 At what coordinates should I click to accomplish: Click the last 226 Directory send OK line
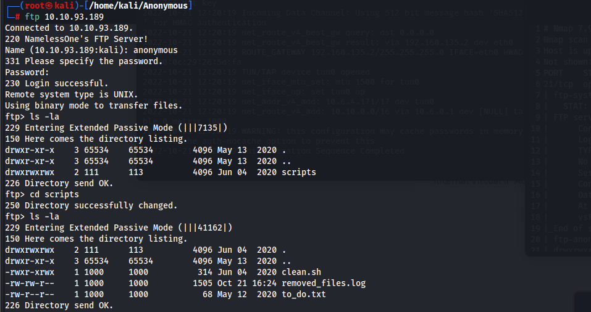pyautogui.click(x=59, y=305)
